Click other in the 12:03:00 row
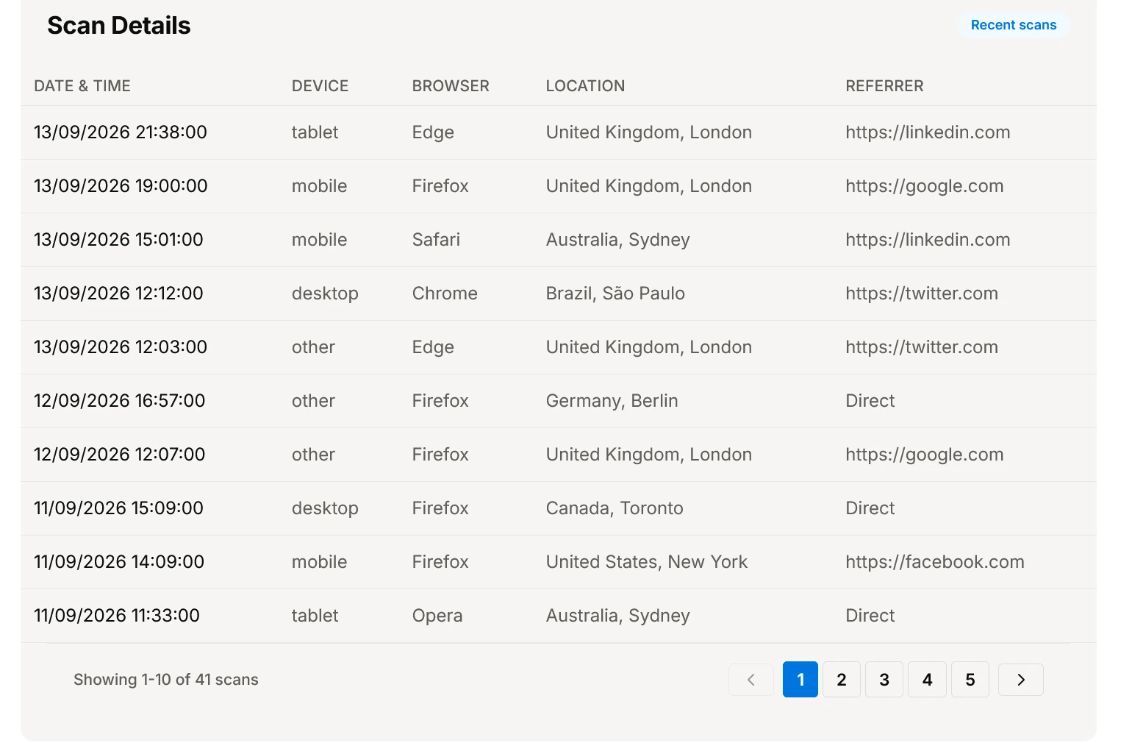1132x743 pixels. pyautogui.click(x=313, y=347)
